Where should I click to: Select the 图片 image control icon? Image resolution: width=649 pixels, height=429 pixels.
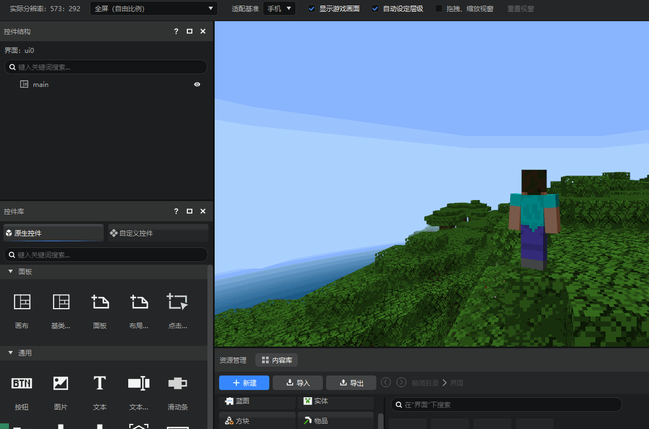pos(61,383)
